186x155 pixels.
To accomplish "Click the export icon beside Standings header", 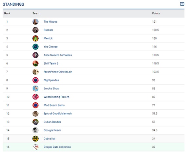I will tap(182, 4).
